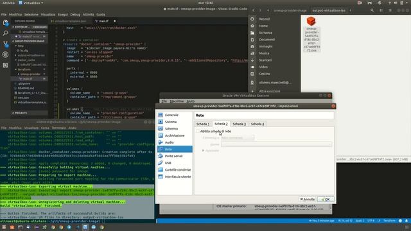The height and width of the screenshot is (231, 411).
Task: Select the .ova file thumbnail in file manager
Action: [311, 21]
